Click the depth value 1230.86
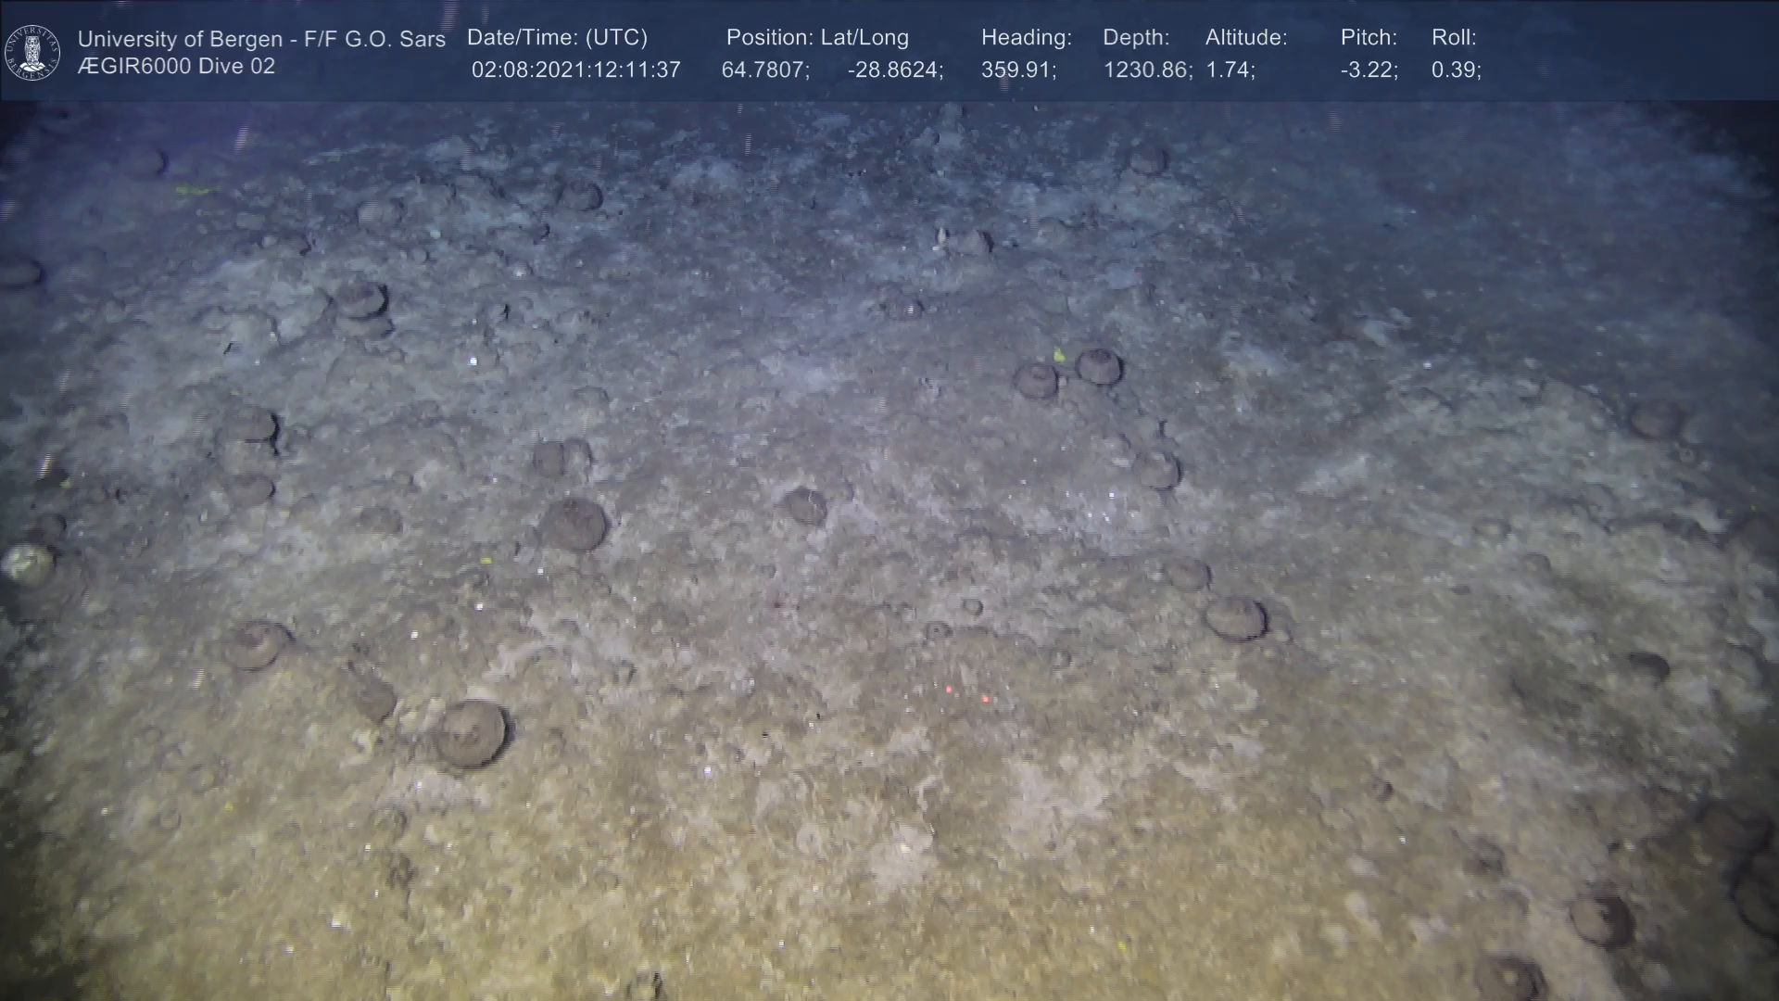The height and width of the screenshot is (1001, 1779). (1147, 70)
